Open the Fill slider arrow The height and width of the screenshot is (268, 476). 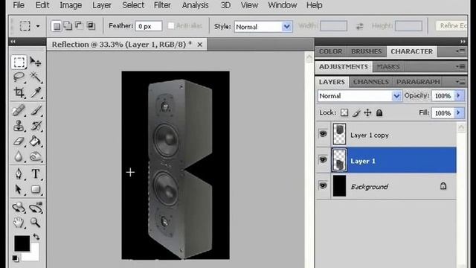[x=459, y=112]
